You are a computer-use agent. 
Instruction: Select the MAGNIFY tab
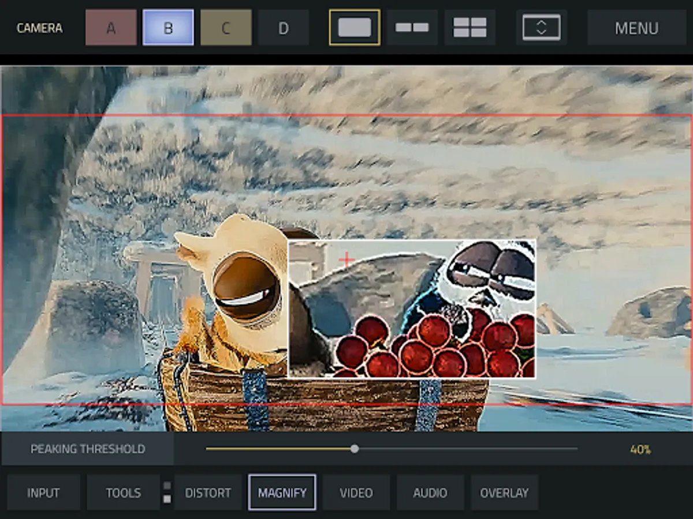click(x=282, y=492)
